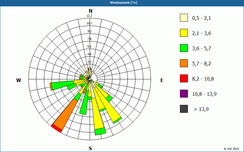244x152 pixels.
Task: Click the green tip of the south-southeast bar
Action: click(100, 132)
